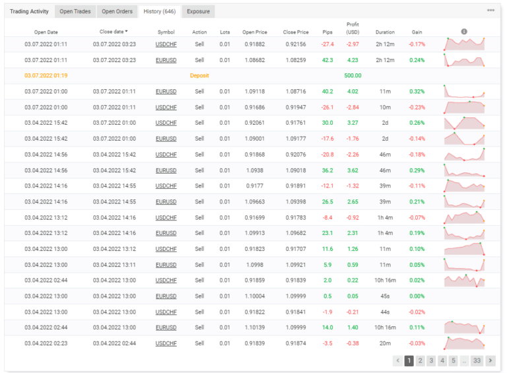Screen dimensions: 507x373
Task: Select the History (646) tab
Action: point(159,11)
